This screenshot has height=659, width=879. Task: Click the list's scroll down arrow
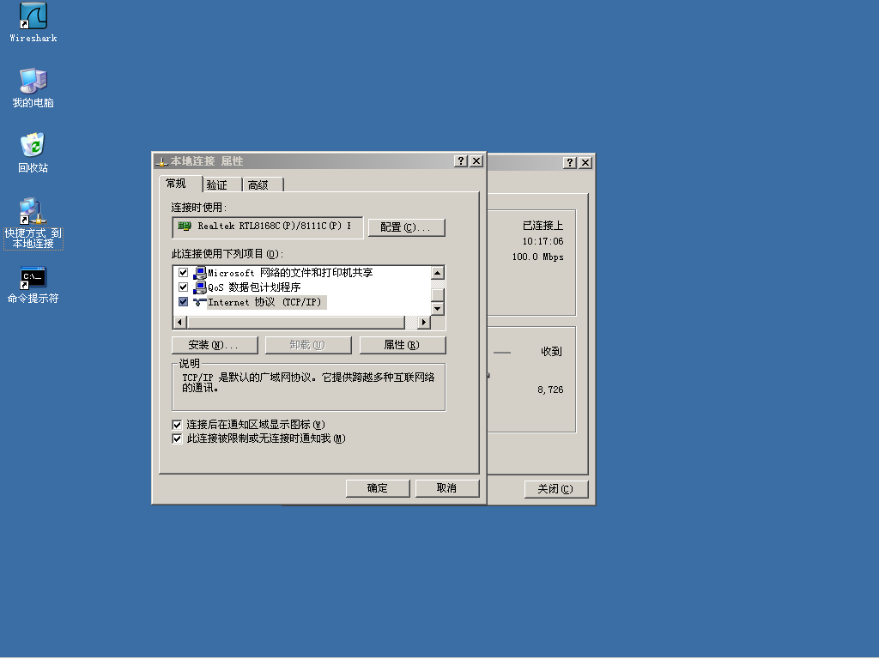click(x=438, y=309)
